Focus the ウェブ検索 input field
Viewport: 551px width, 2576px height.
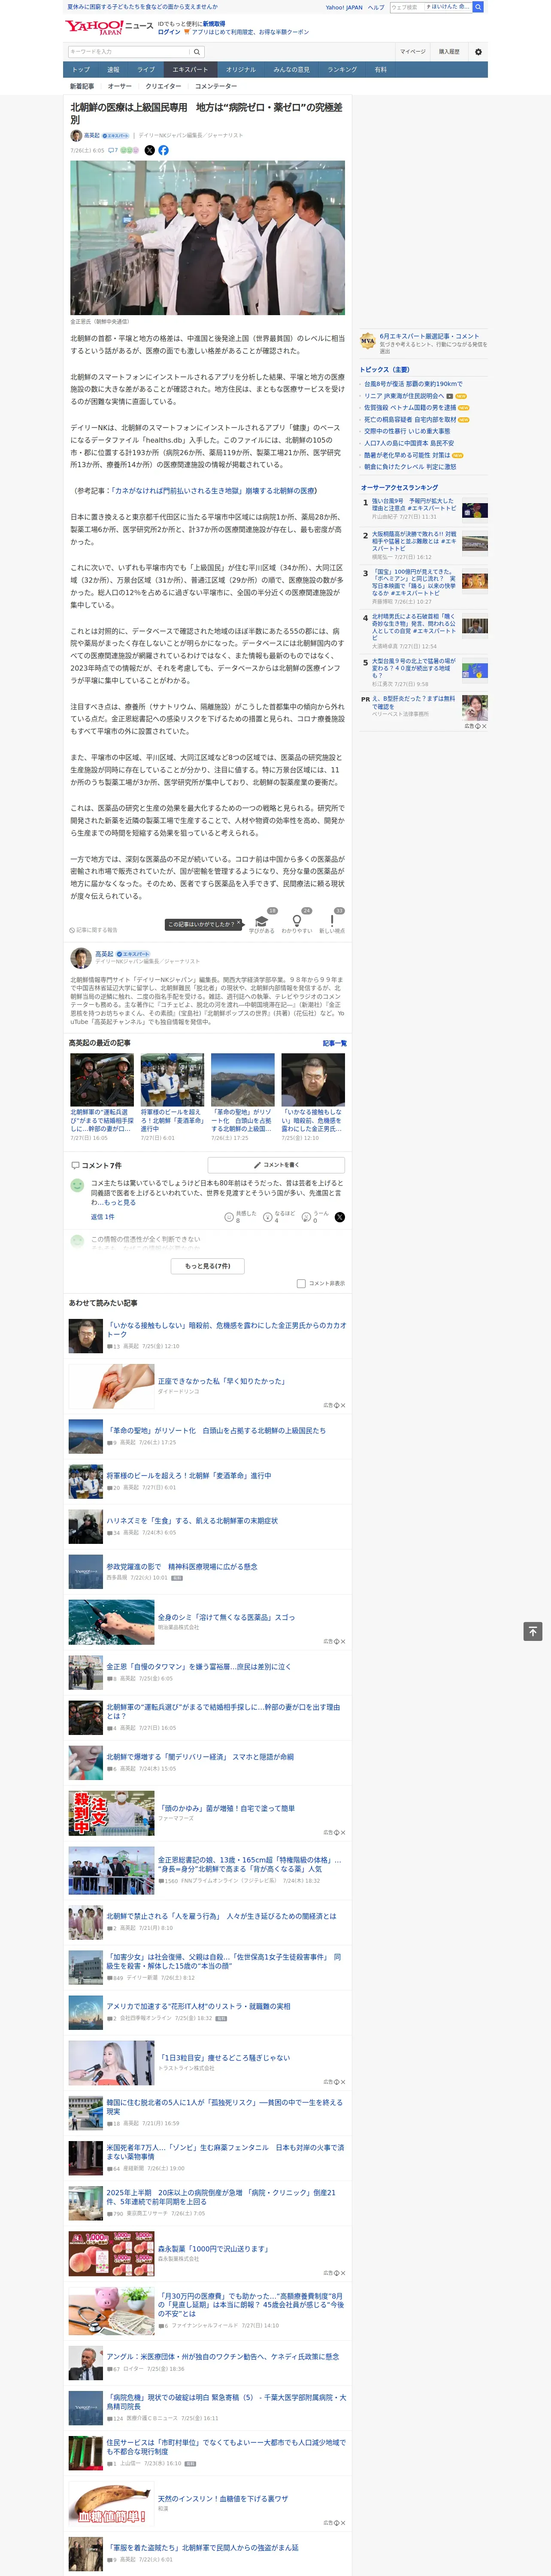(430, 7)
